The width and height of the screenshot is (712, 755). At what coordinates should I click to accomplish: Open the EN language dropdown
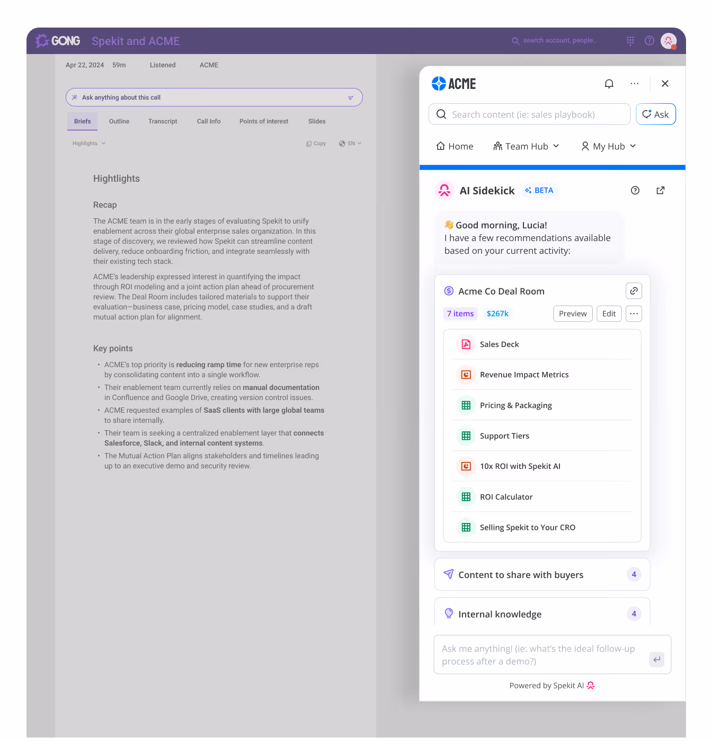click(350, 144)
